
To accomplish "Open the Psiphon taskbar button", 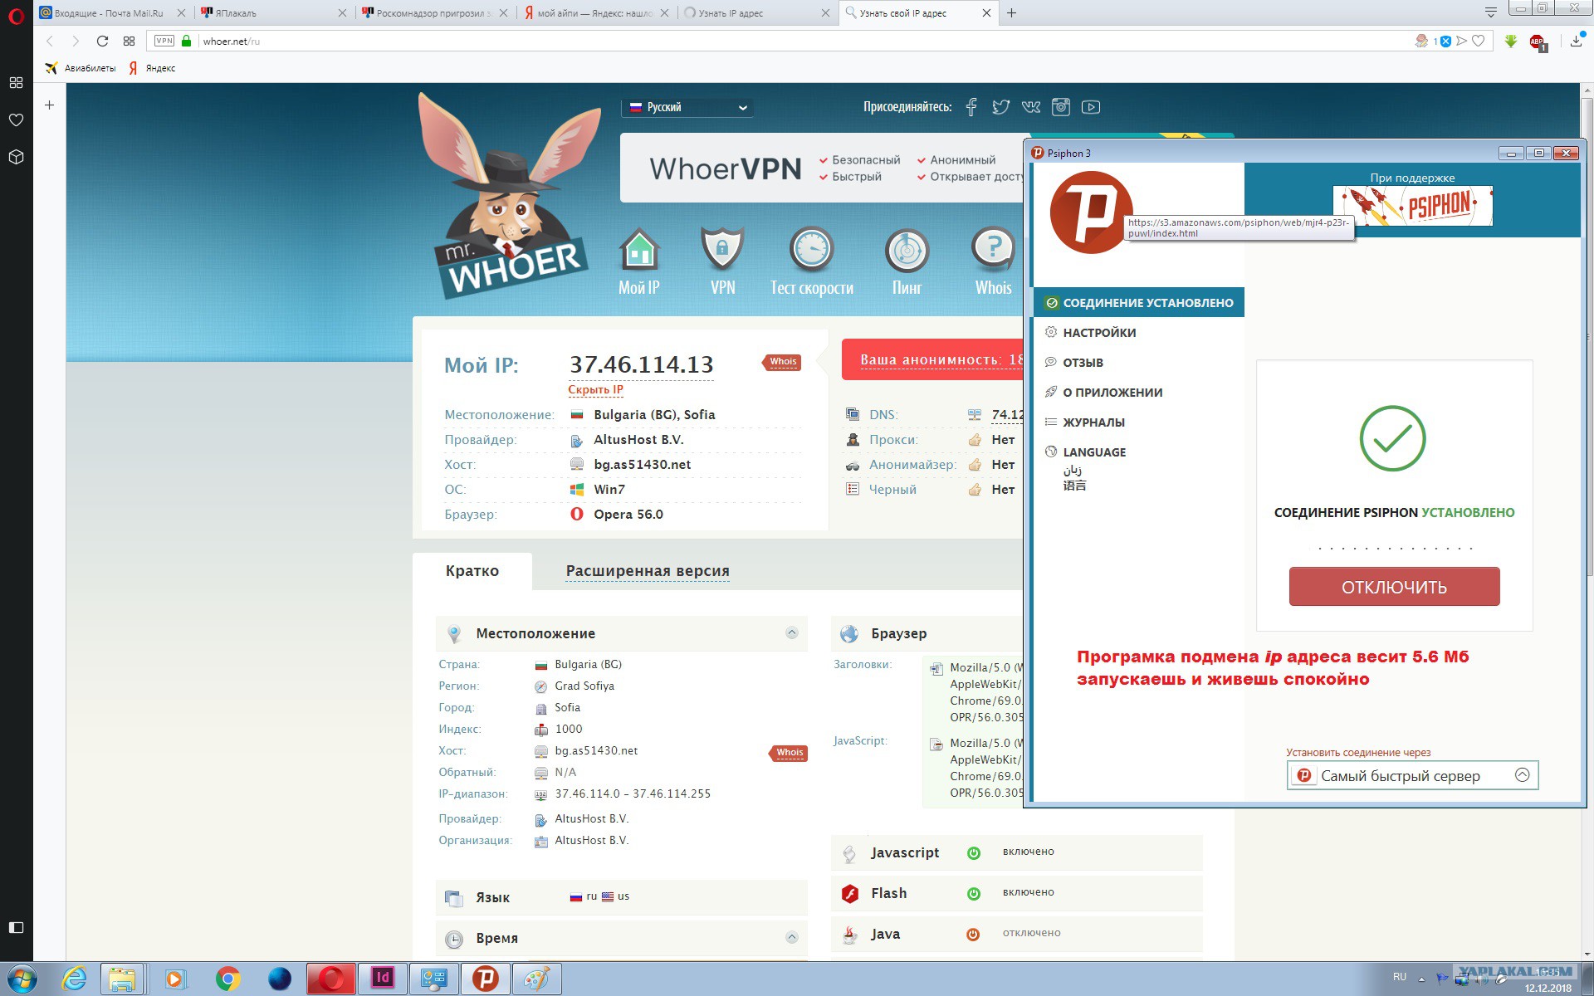I will coord(485,979).
